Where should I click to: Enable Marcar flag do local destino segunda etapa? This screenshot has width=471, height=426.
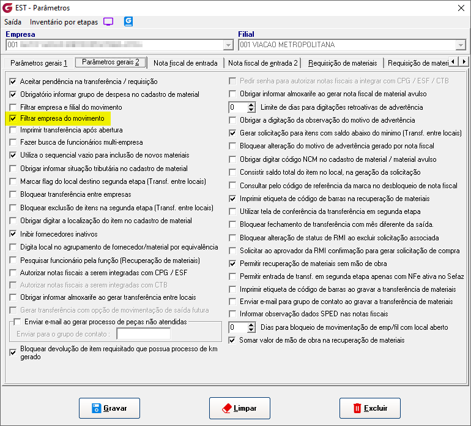coord(13,181)
